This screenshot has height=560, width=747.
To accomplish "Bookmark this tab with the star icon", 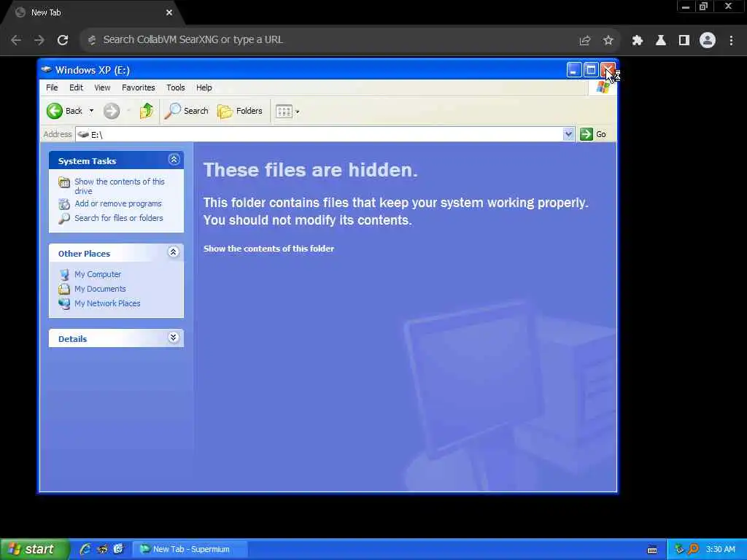I will [608, 41].
